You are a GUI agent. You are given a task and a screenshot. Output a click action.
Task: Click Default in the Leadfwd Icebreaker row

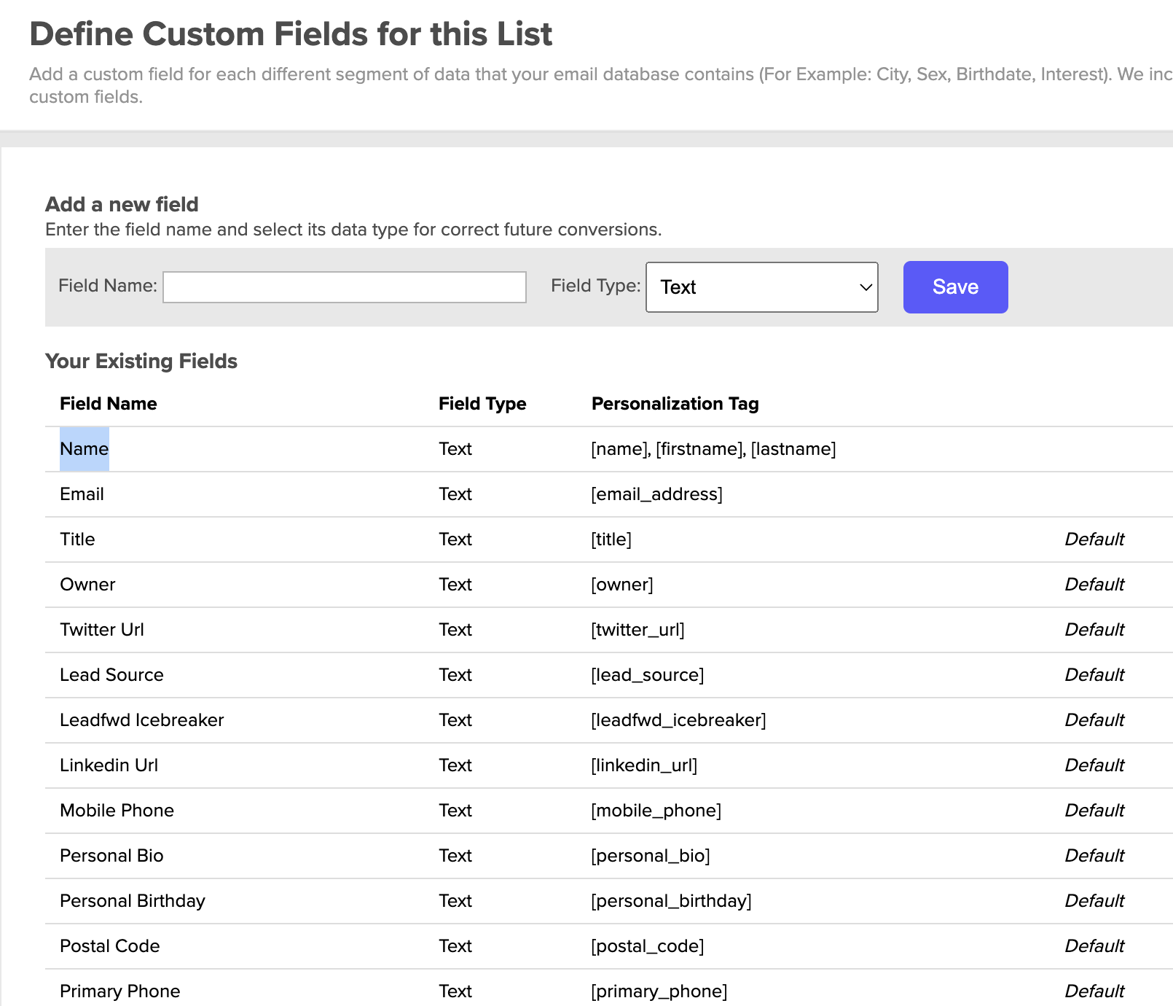coord(1094,720)
